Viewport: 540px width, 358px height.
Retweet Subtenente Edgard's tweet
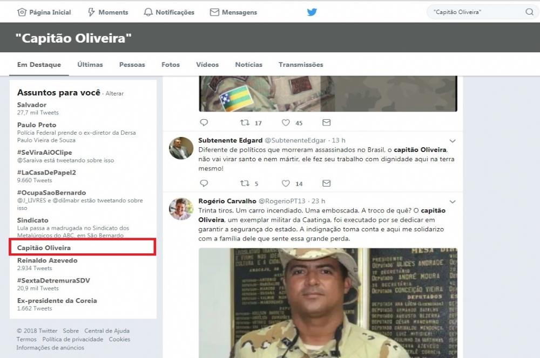click(245, 183)
